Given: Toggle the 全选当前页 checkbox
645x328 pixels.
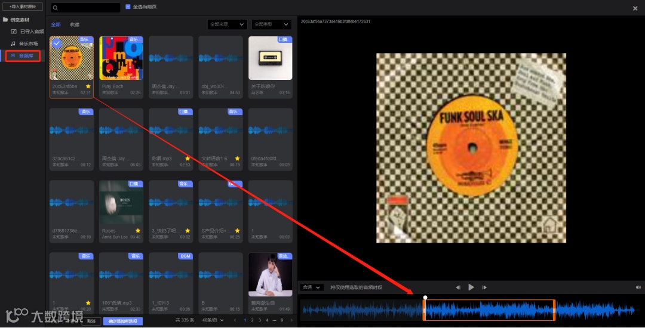Looking at the screenshot, I should tap(128, 7).
